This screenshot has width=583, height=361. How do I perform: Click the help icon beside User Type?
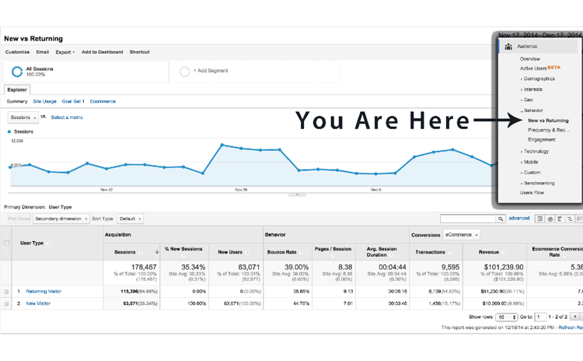[48, 244]
